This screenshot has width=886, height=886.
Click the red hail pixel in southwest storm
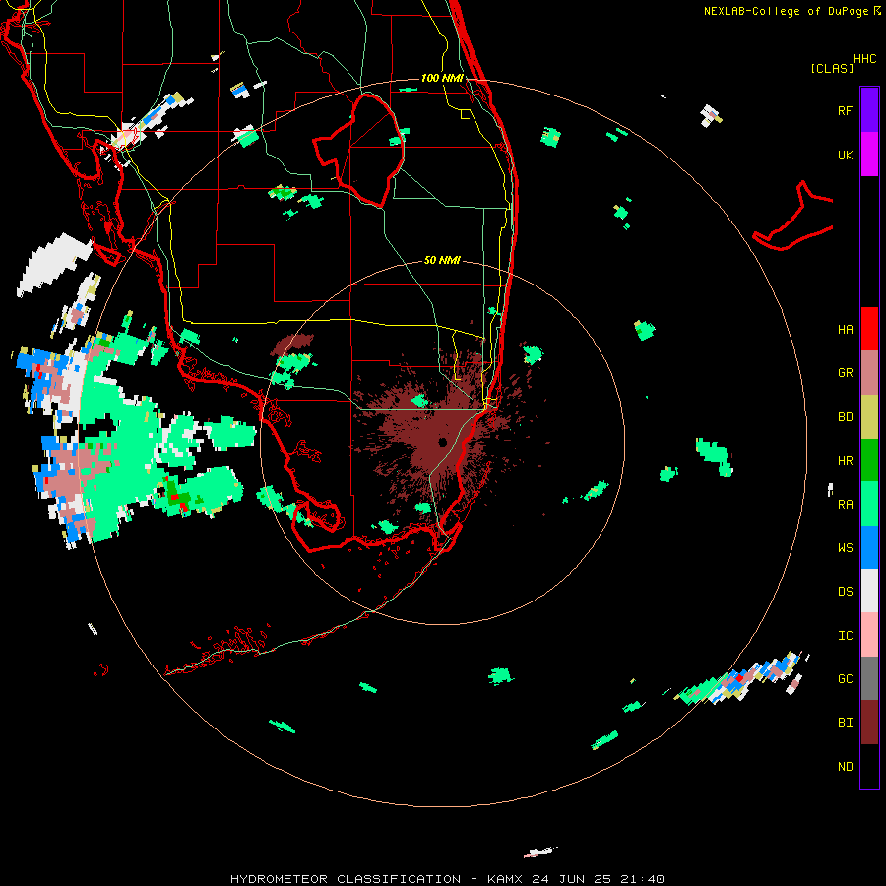coord(174,497)
